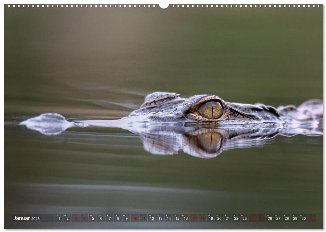Select red Saturday 10 date cell
Viewport: 326px width, 232px height.
(135, 218)
